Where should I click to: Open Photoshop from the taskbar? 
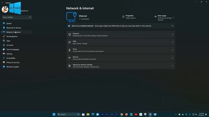(112, 114)
